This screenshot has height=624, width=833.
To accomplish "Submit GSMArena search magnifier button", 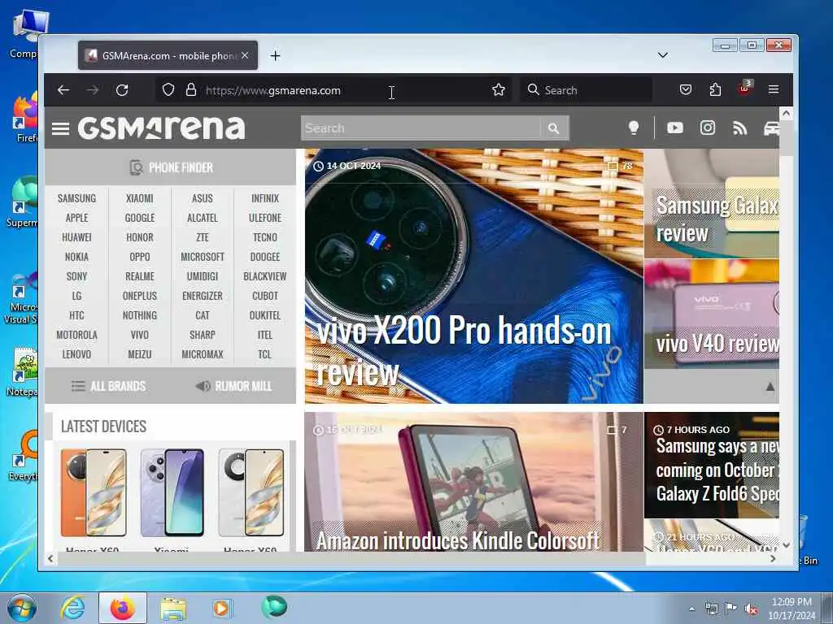I will tap(554, 128).
